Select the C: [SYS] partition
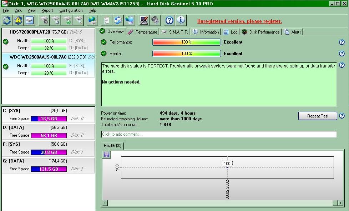Image resolution: width=349 pixels, height=211 pixels. 48,115
